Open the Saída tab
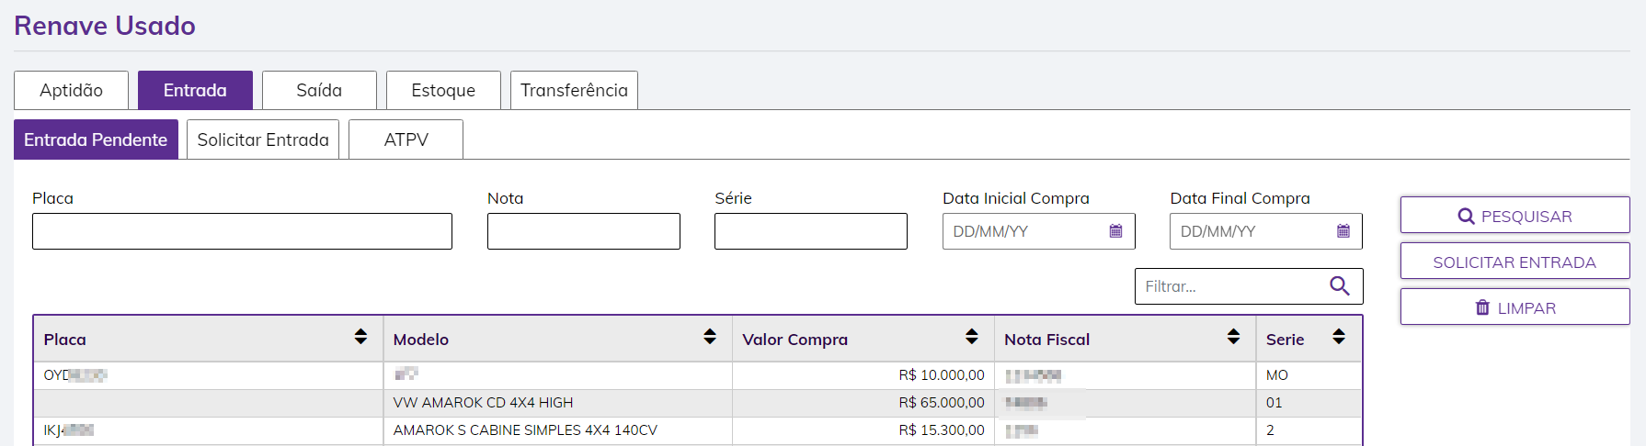The image size is (1646, 446). (319, 90)
